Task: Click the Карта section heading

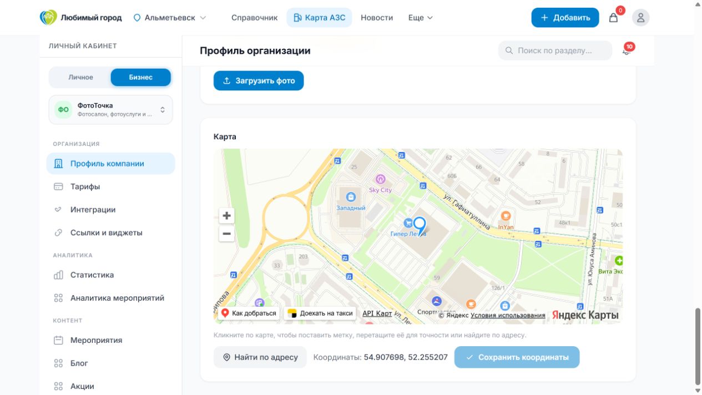Action: tap(225, 136)
